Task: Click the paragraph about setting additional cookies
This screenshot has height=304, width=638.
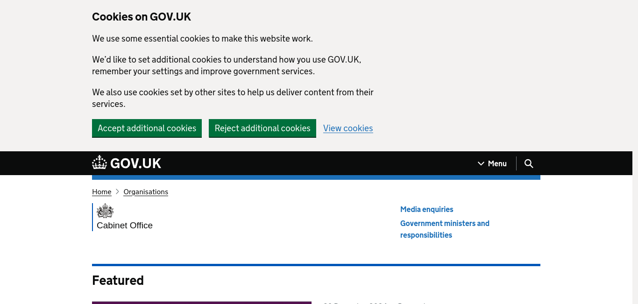Action: coord(227,65)
